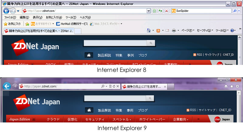Click the scrollbar up arrow in IE8
The image size is (243, 134).
(x=240, y=37)
